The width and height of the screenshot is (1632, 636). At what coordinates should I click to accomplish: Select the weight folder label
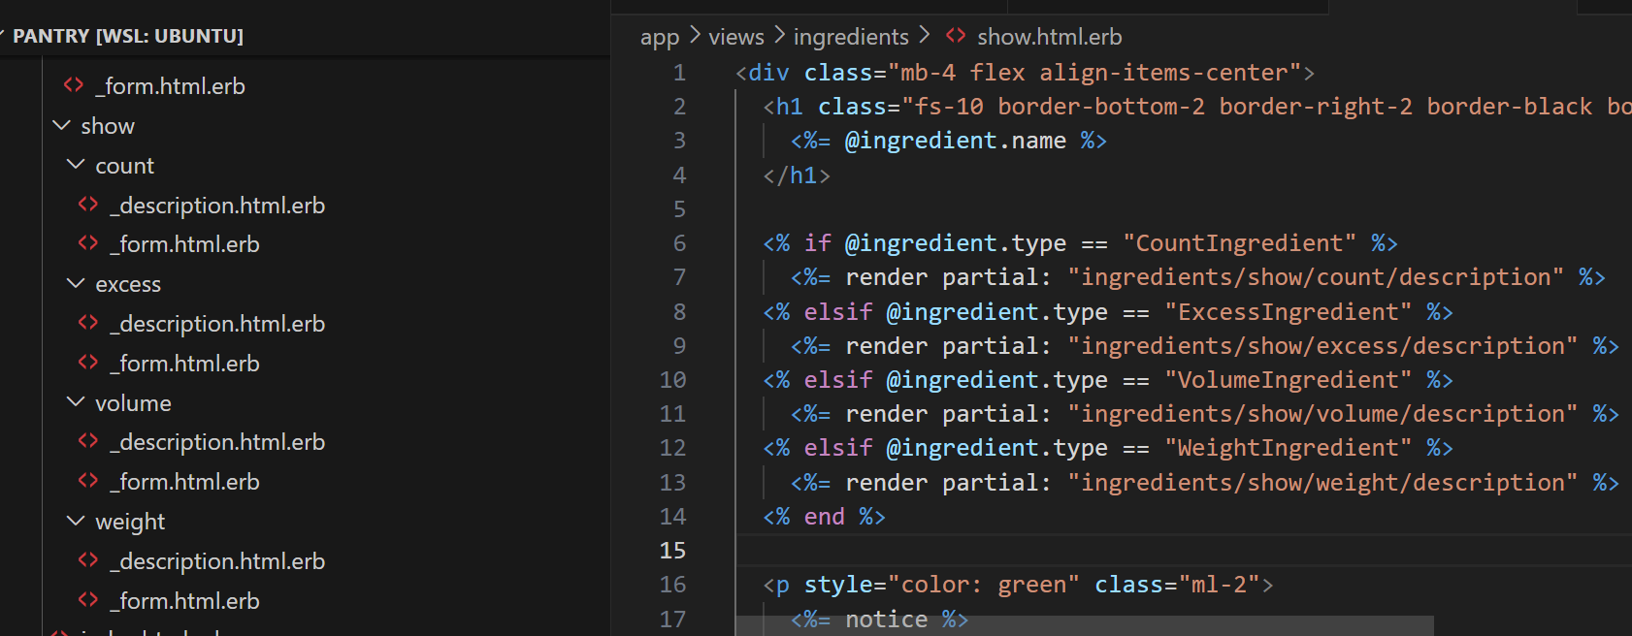130,522
